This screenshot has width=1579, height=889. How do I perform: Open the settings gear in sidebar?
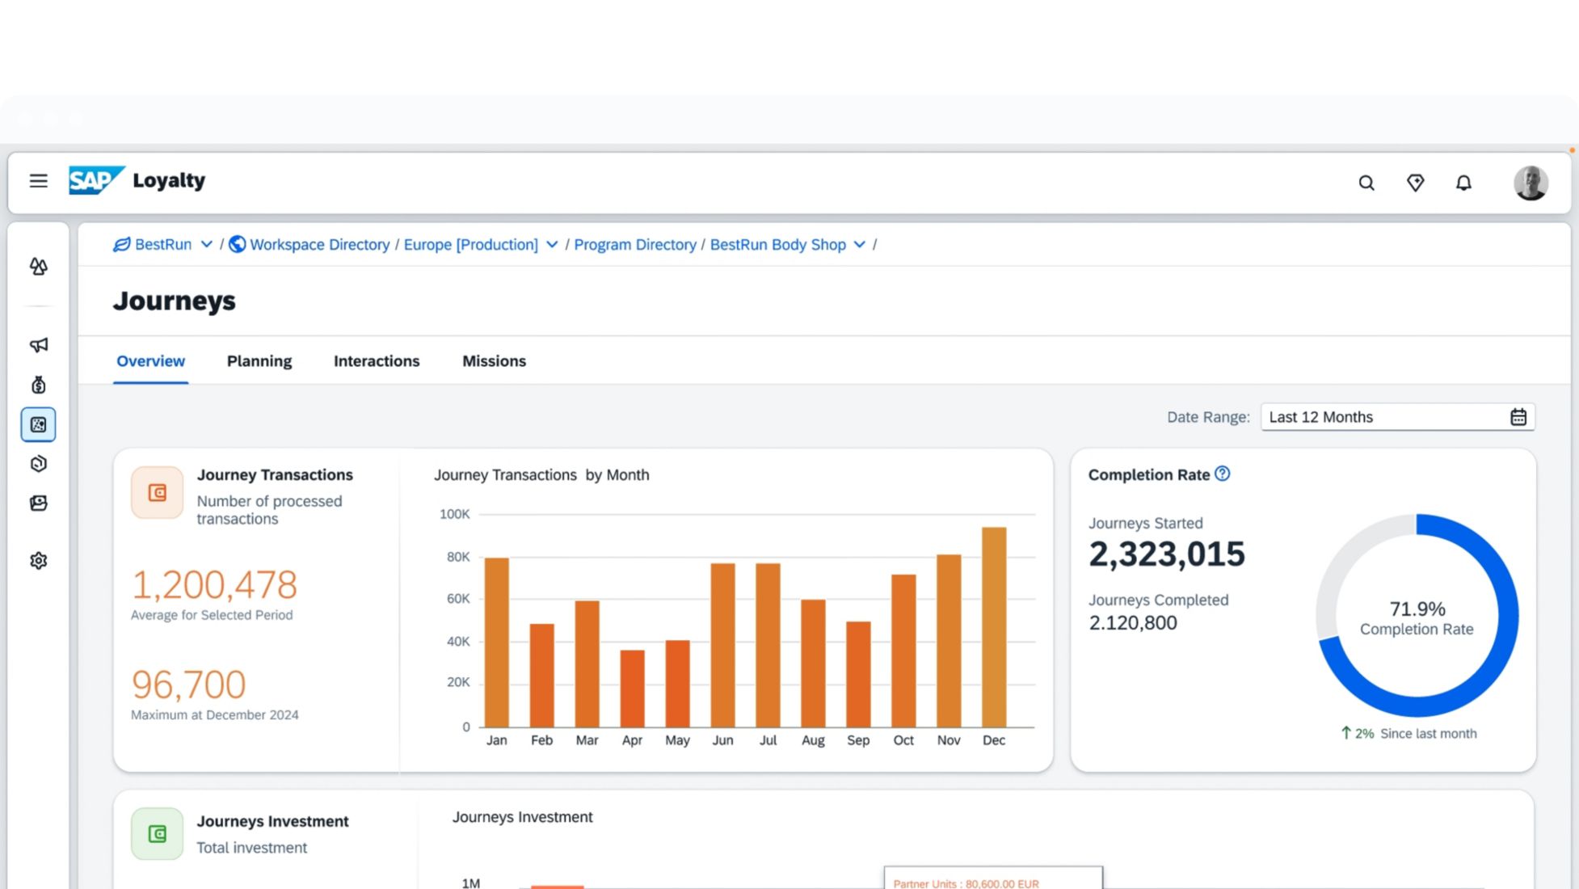tap(38, 560)
